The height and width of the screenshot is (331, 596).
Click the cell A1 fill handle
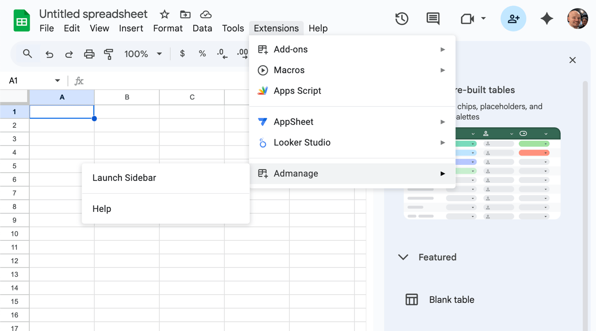[94, 119]
